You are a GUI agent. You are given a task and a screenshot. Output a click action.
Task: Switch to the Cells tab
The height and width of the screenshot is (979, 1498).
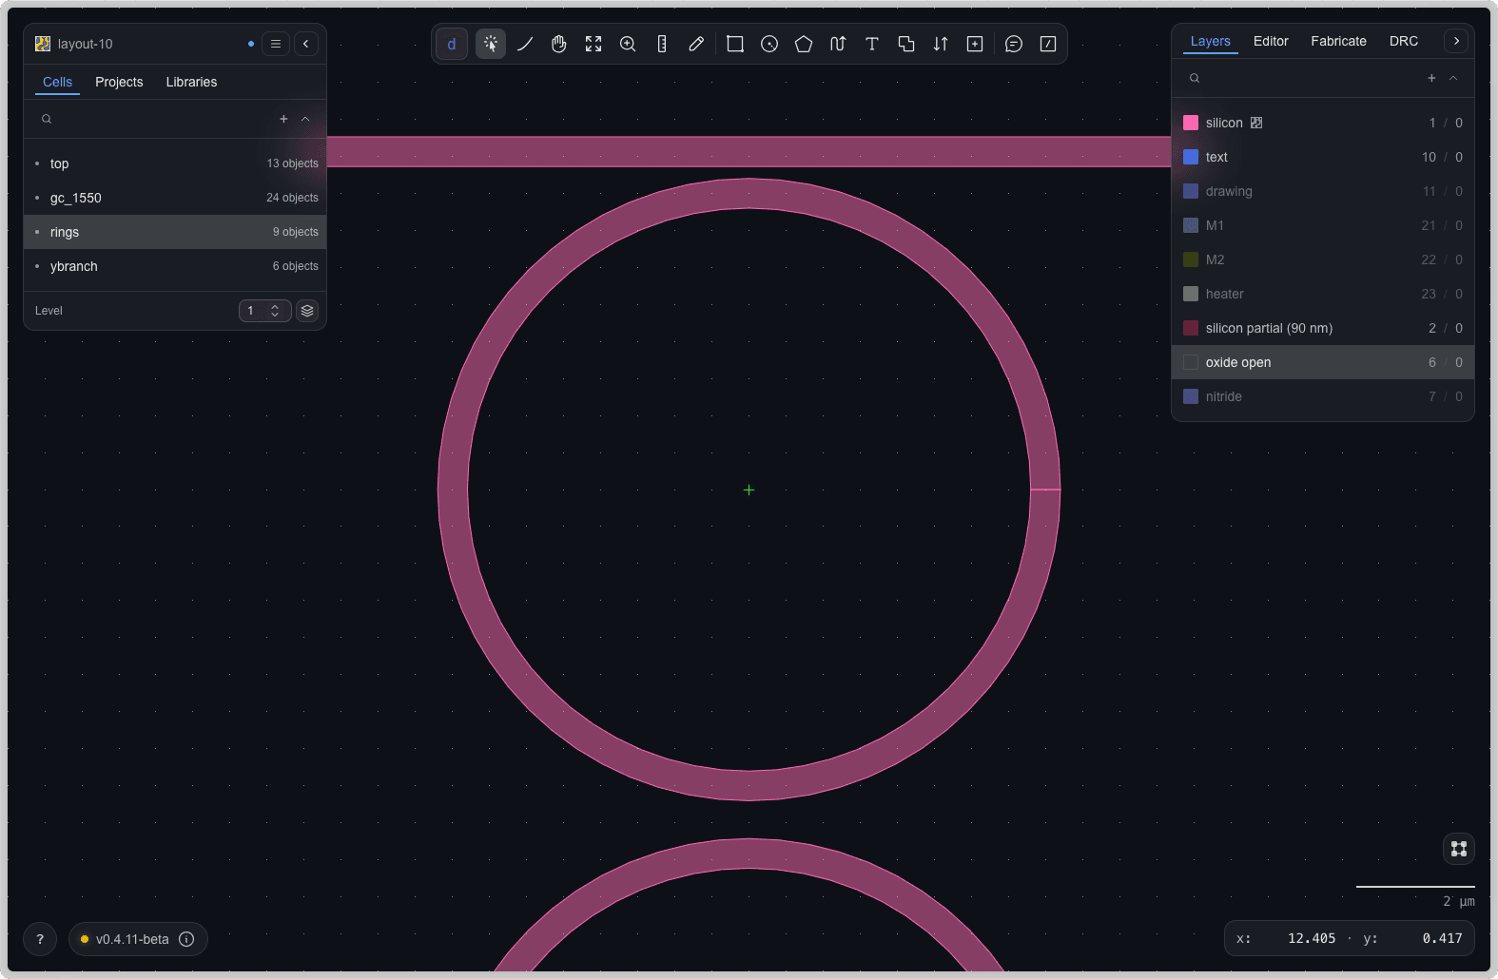coord(58,82)
